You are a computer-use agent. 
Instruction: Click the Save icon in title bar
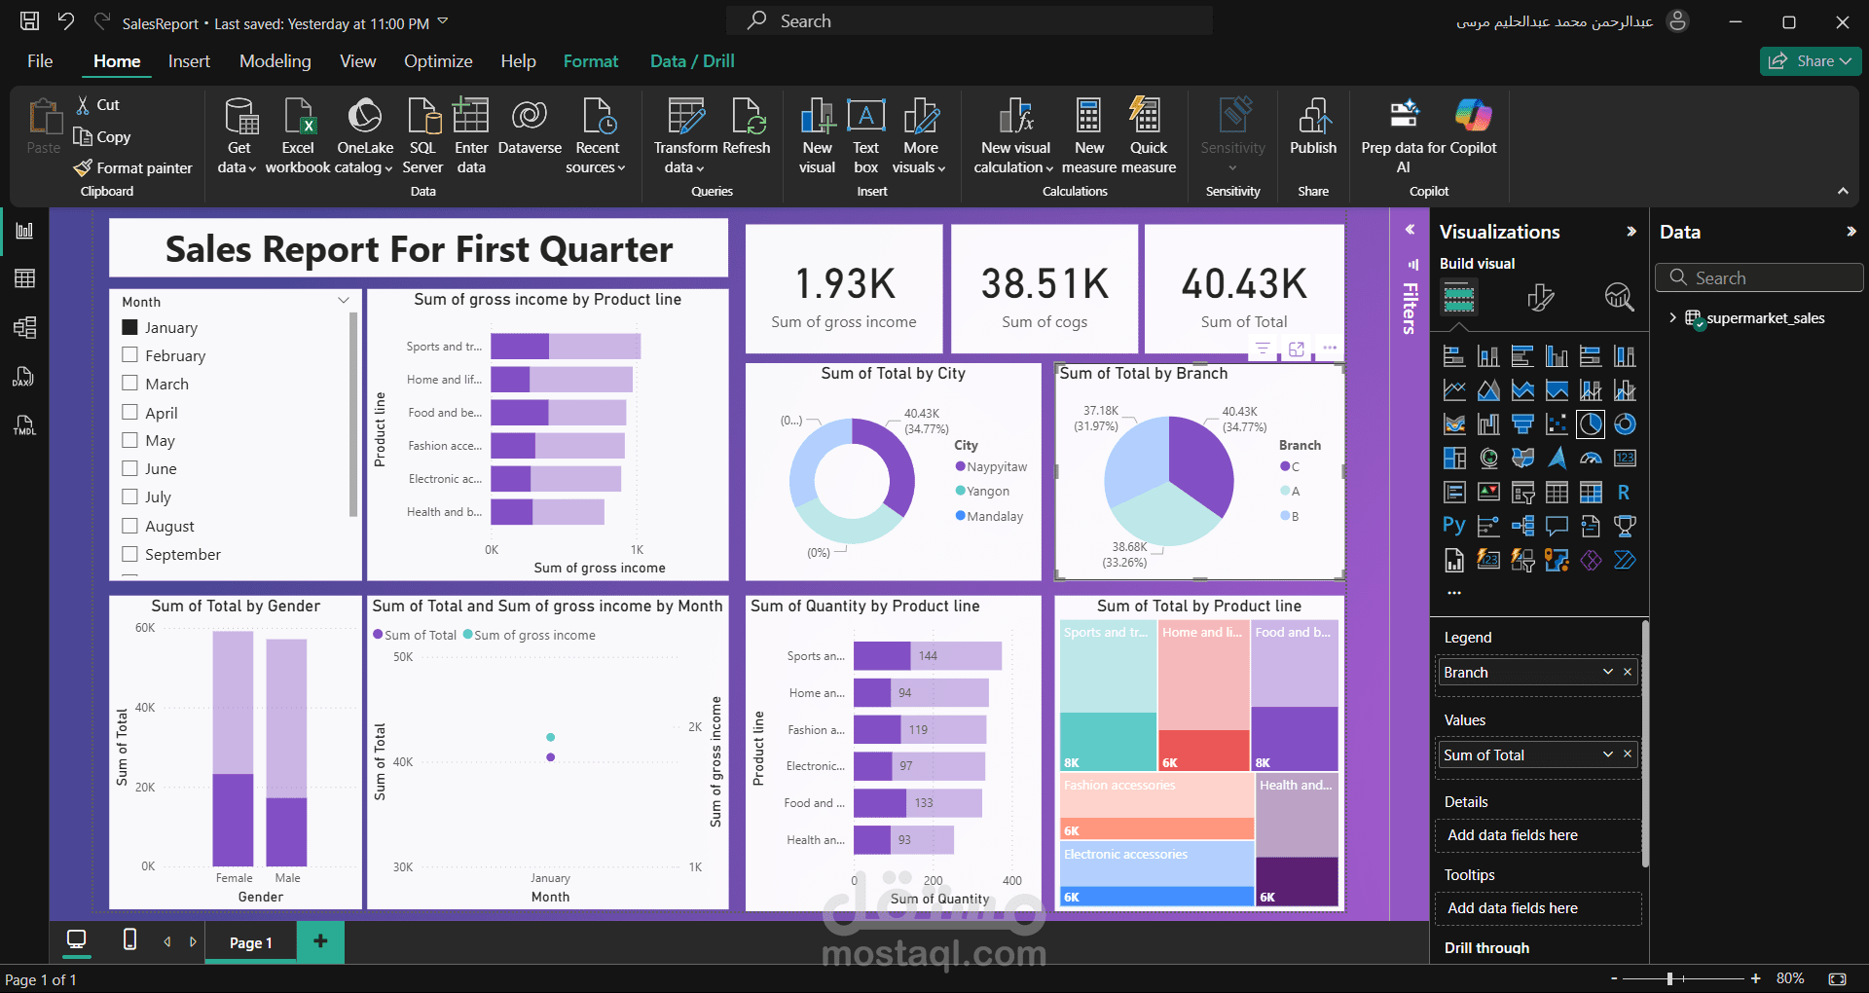pos(30,20)
